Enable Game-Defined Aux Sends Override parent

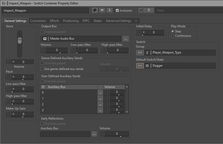pyautogui.click(x=42, y=63)
